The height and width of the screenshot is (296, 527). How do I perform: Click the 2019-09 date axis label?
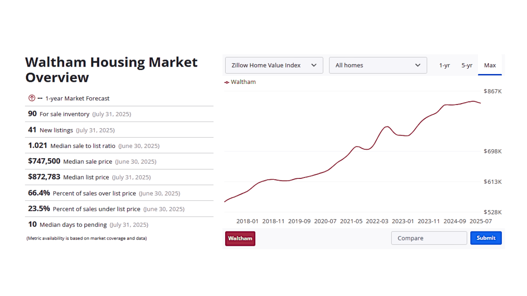(299, 221)
